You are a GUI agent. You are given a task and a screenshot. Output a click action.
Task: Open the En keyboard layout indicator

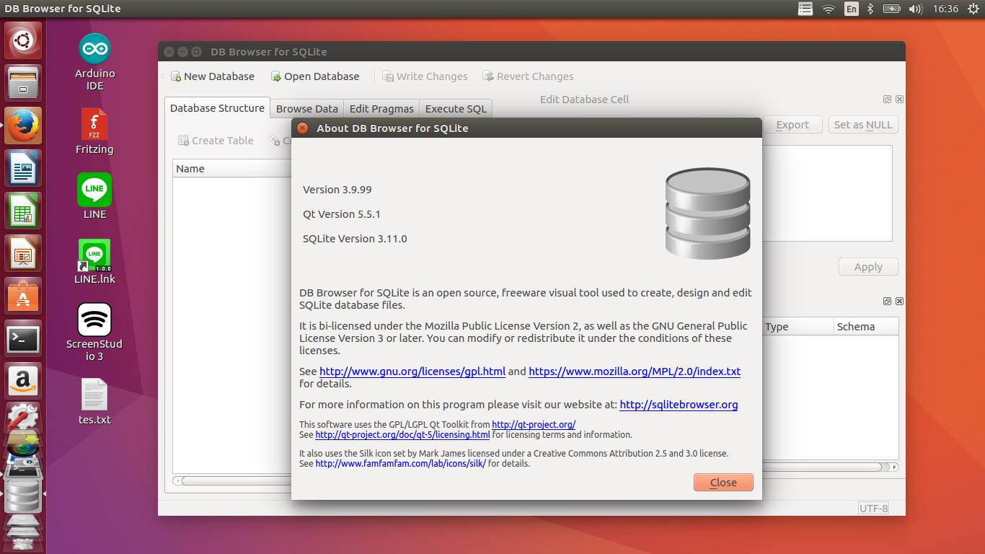tap(852, 9)
